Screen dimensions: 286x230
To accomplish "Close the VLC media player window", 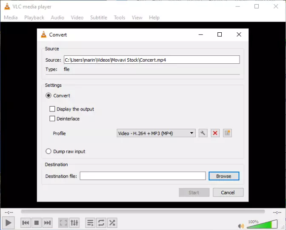I will tap(276, 6).
